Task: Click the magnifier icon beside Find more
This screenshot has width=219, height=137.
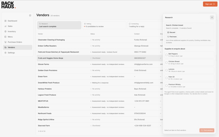Action: point(168,37)
